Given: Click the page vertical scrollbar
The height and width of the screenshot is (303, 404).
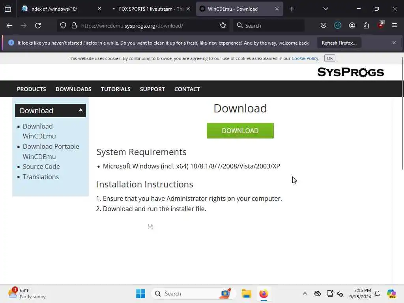Looking at the screenshot, I should click(402, 113).
